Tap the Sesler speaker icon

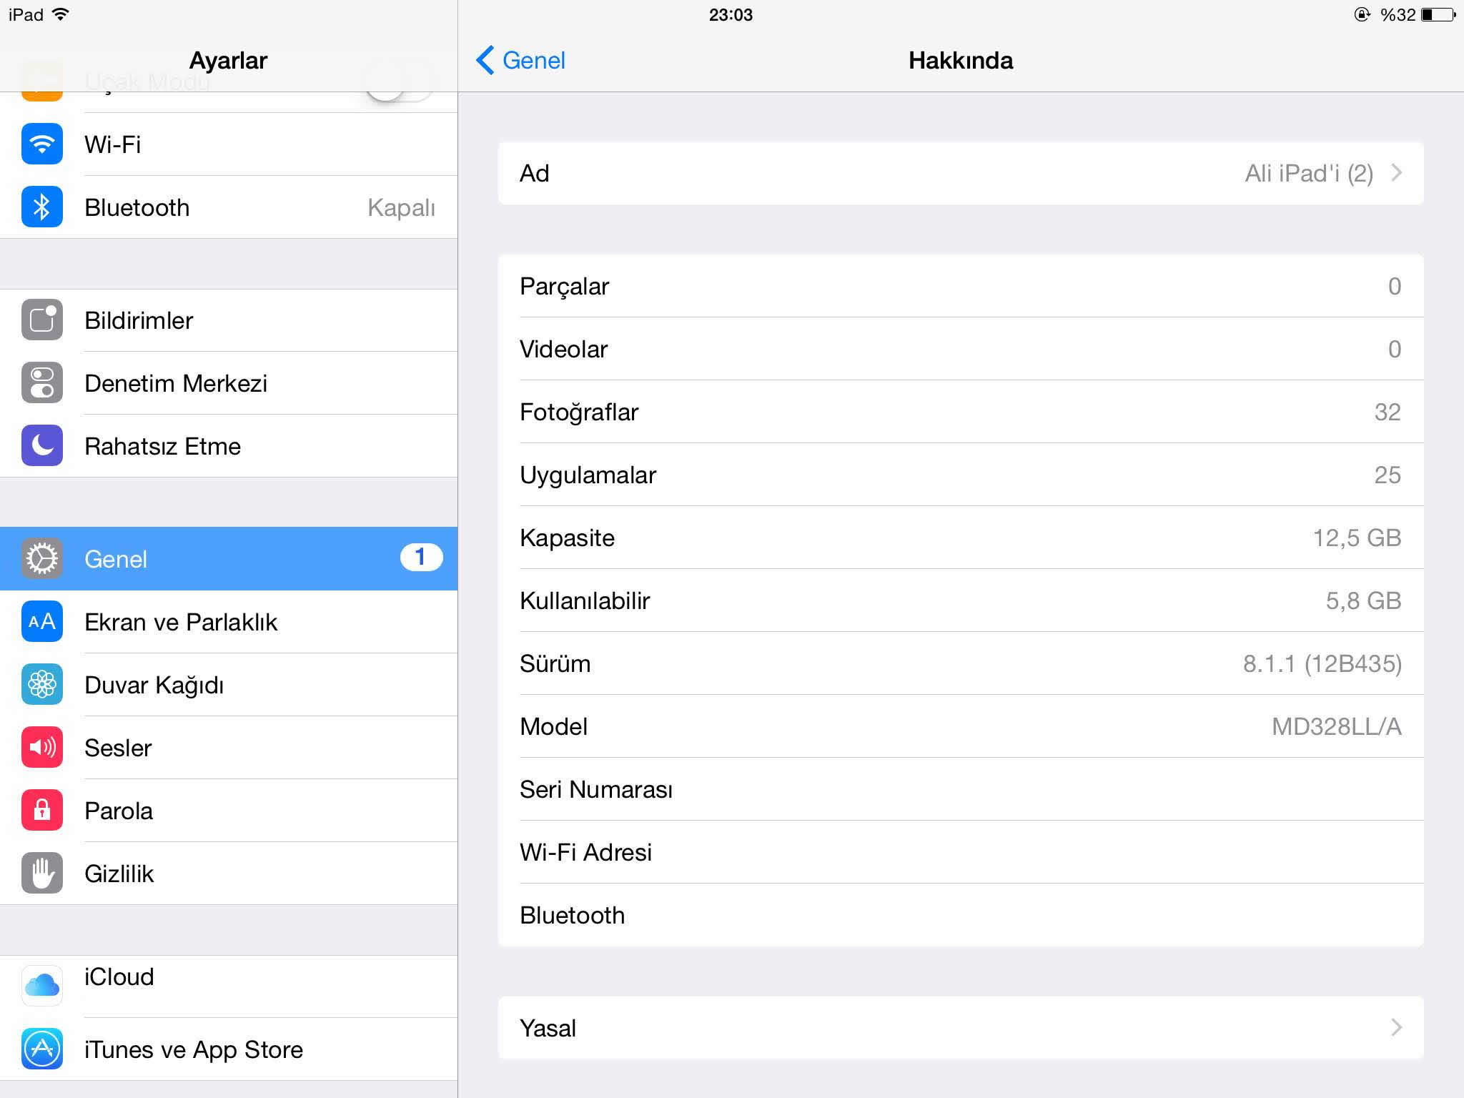click(x=42, y=748)
